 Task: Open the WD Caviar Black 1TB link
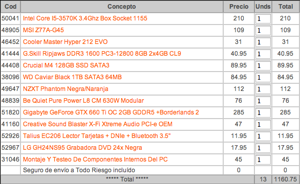coord(72,77)
